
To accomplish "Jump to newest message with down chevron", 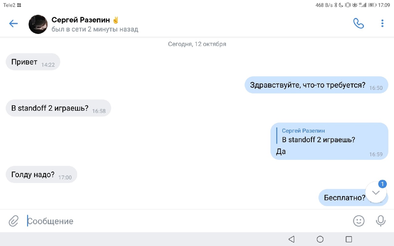I will click(376, 192).
